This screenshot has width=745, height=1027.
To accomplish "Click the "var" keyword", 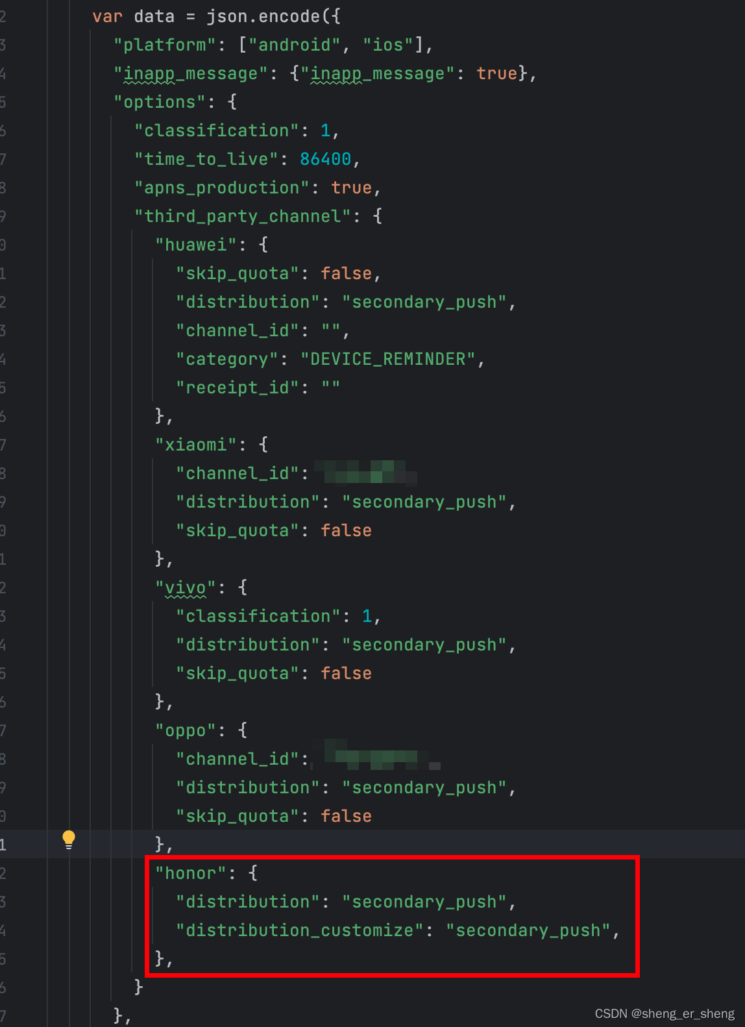I will (108, 16).
